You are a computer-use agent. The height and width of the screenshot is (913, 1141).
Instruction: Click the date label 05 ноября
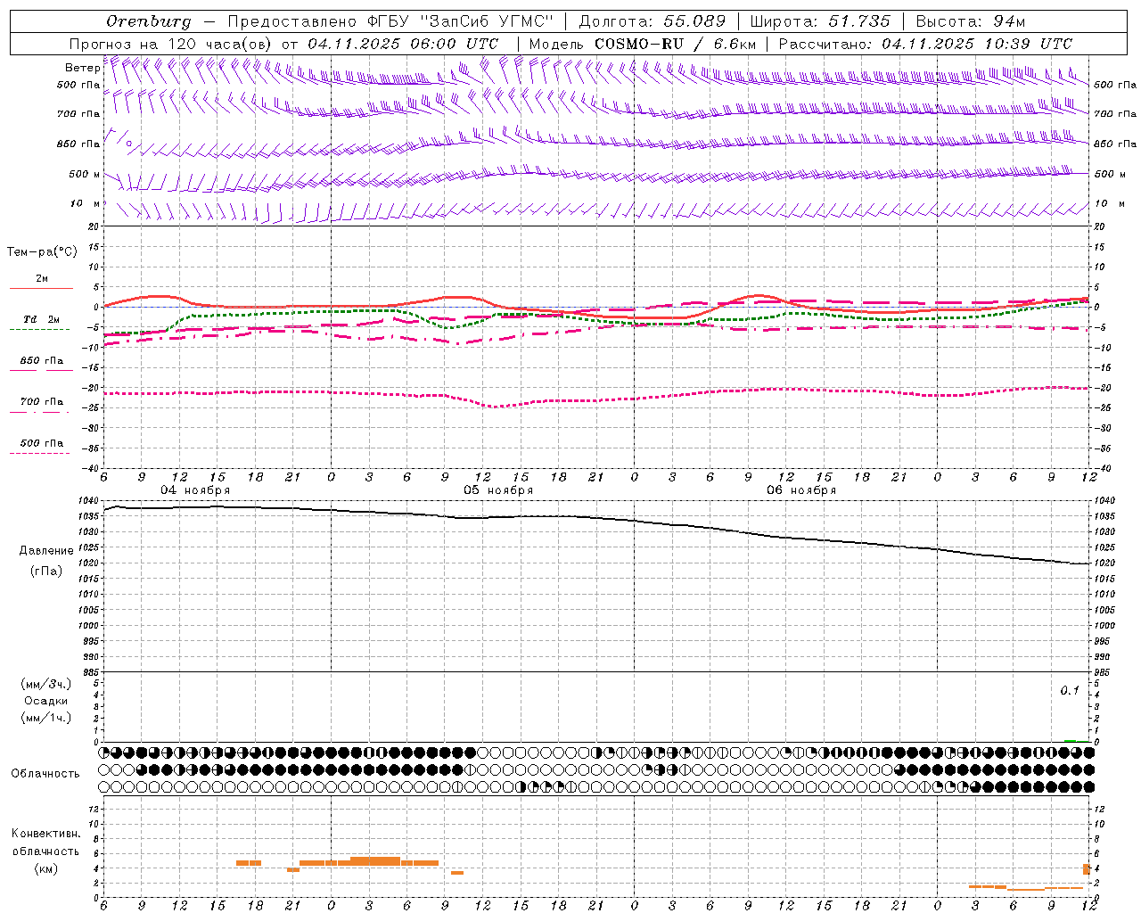tap(498, 490)
